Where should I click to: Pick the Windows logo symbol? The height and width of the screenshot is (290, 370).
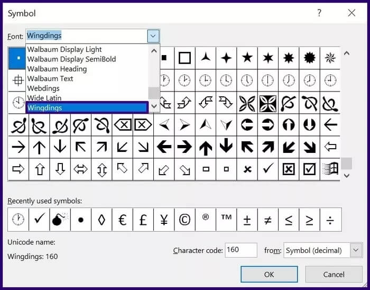point(330,169)
